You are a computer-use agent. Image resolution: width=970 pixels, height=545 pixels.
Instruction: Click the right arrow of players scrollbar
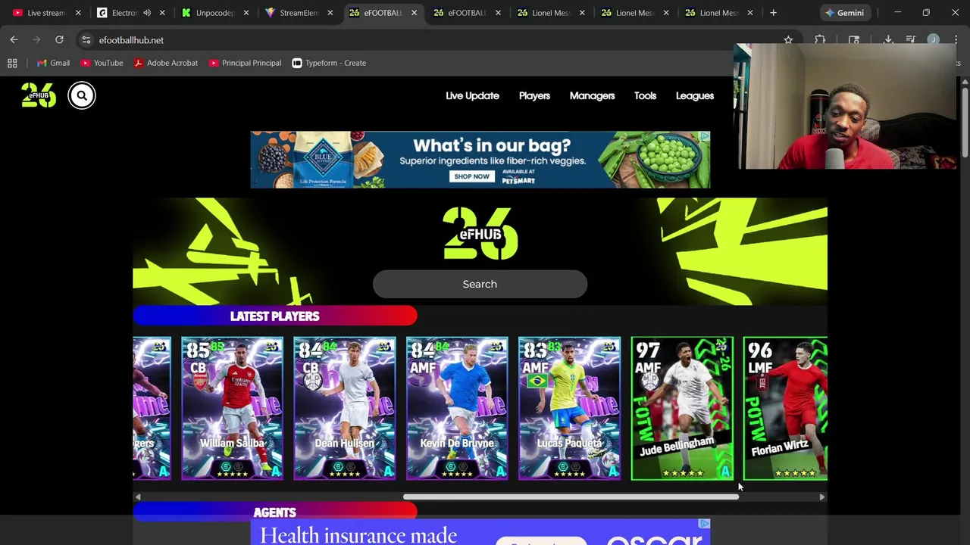pyautogui.click(x=822, y=497)
